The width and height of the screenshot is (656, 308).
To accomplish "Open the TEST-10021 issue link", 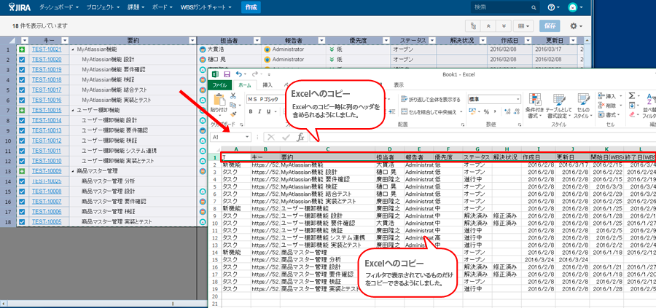I will pyautogui.click(x=47, y=50).
